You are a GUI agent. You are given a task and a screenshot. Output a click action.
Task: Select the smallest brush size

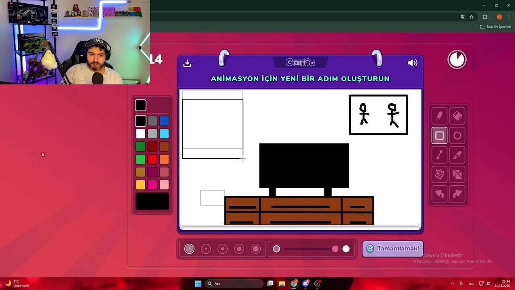click(x=190, y=249)
